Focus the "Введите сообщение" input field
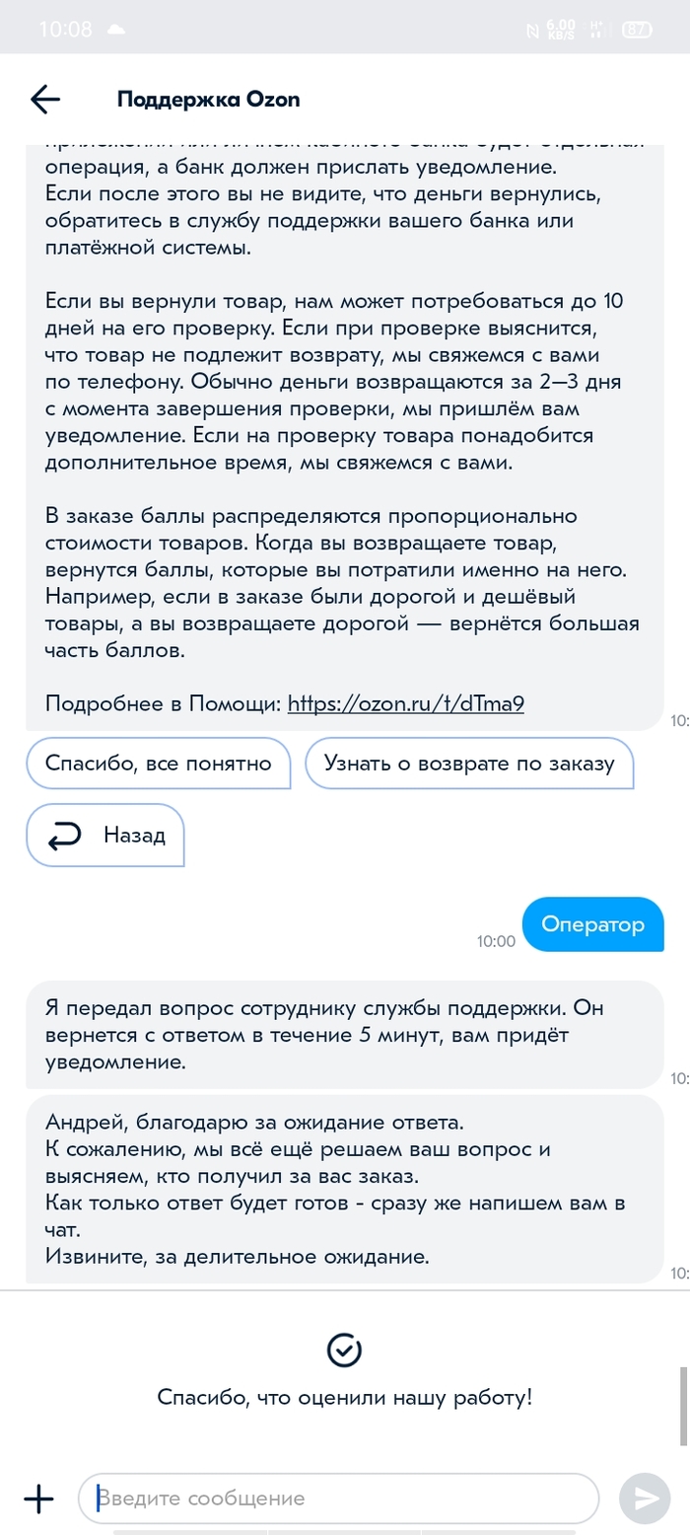 pyautogui.click(x=338, y=1498)
